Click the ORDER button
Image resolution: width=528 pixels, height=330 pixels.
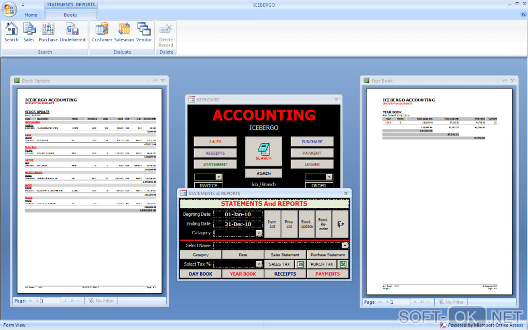click(x=318, y=185)
